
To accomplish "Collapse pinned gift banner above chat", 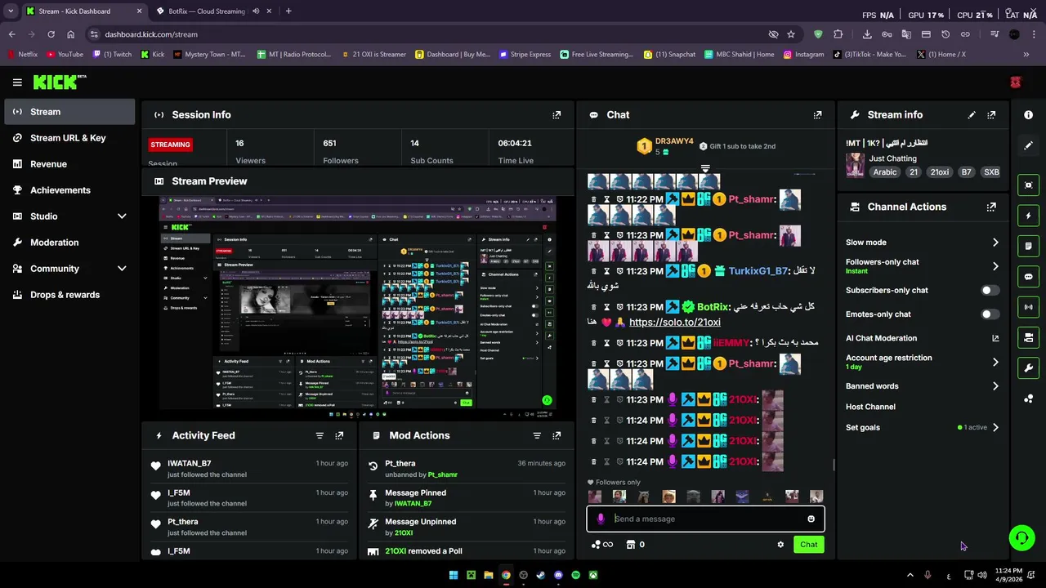I will (x=705, y=169).
